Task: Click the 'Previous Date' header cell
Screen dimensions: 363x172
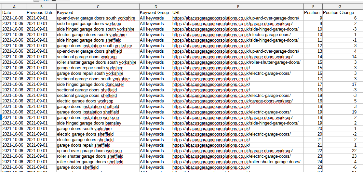Action: pyautogui.click(x=41, y=12)
